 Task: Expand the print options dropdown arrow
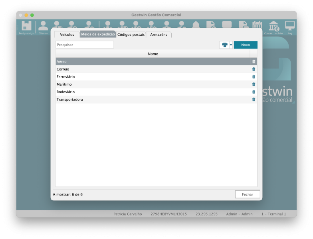(231, 45)
